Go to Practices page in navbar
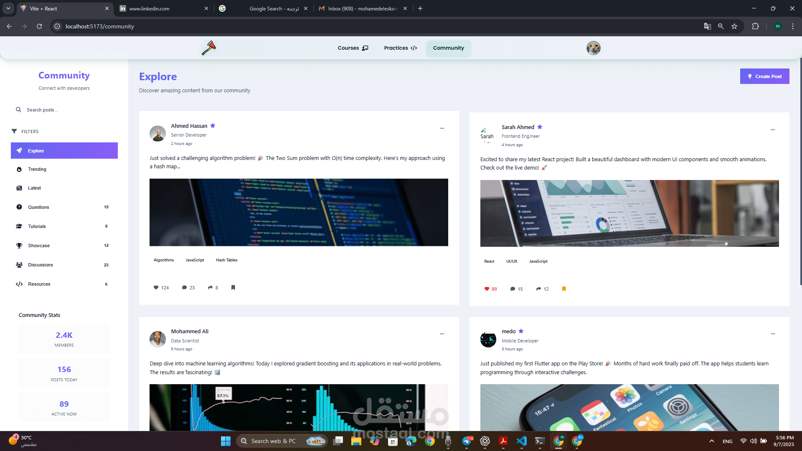Image resolution: width=802 pixels, height=451 pixels. click(400, 48)
